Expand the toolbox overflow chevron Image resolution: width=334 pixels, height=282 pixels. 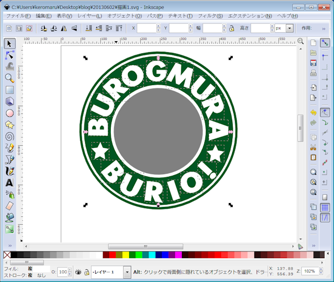10,246
